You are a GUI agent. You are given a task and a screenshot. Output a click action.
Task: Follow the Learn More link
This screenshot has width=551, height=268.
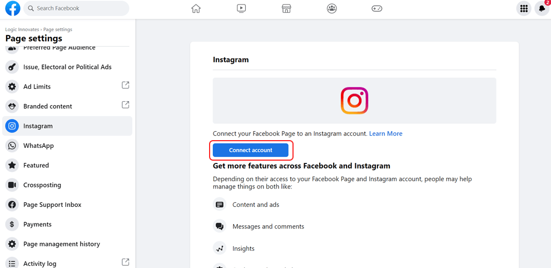pyautogui.click(x=385, y=133)
